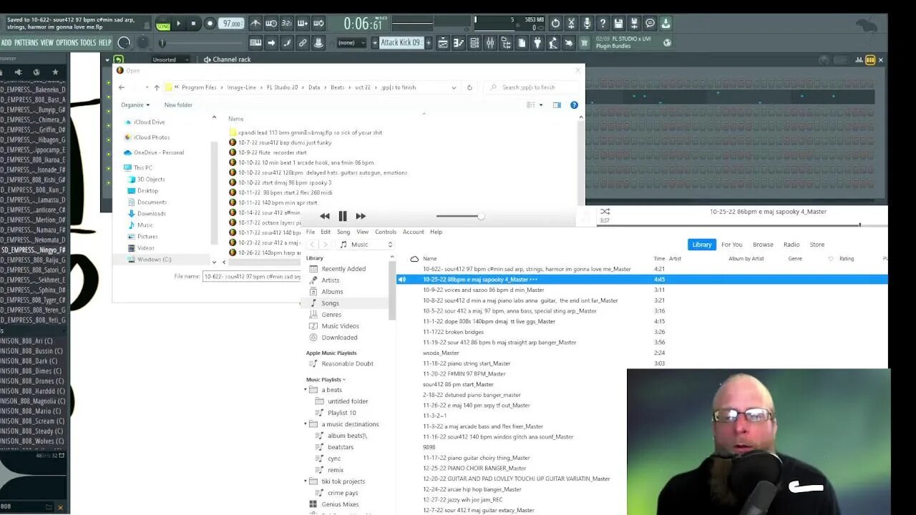
Task: Open the help question mark icon
Action: (x=603, y=24)
